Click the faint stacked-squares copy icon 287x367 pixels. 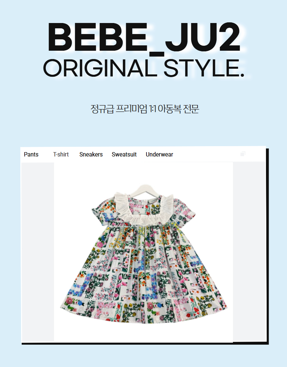coord(243,154)
